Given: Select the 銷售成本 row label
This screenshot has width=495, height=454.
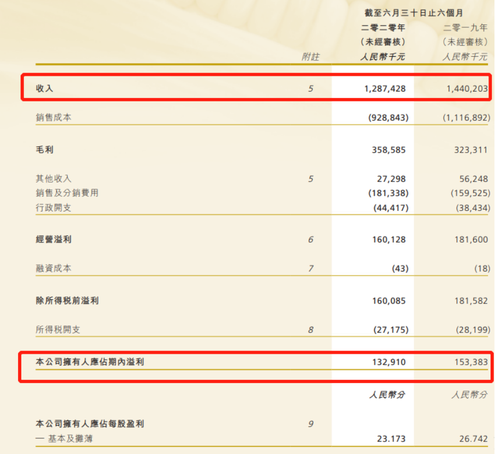Looking at the screenshot, I should [x=53, y=118].
